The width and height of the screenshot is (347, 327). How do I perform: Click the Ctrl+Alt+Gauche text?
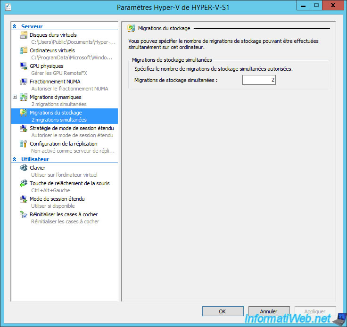50,190
